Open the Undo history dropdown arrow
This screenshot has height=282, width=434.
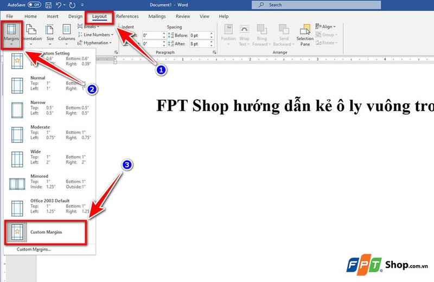[65, 5]
